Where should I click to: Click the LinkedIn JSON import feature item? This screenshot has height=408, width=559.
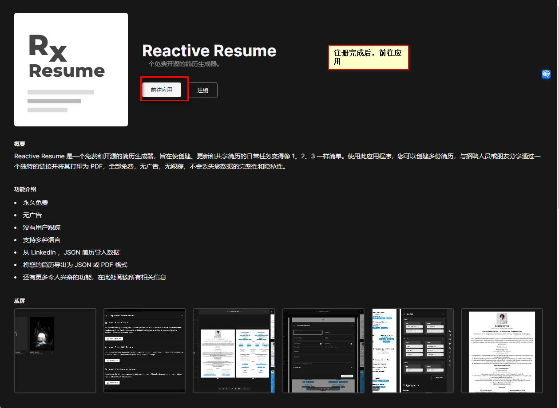tap(71, 252)
